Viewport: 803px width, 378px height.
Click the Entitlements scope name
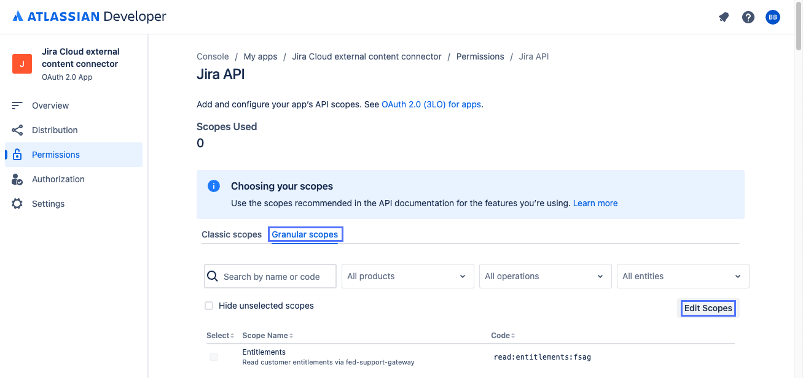[x=264, y=352]
